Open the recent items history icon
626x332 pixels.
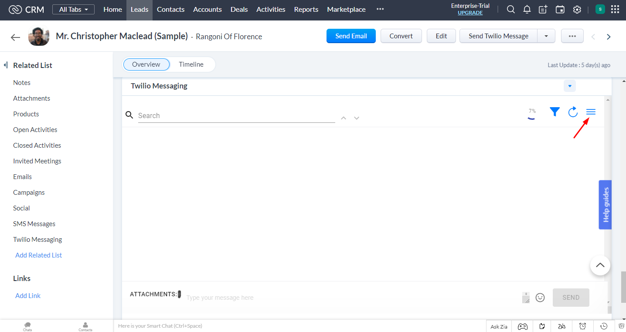click(x=603, y=326)
